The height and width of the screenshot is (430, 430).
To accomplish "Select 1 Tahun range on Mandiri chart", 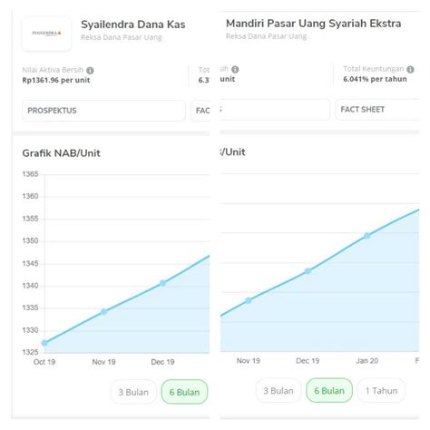I will pos(381,391).
